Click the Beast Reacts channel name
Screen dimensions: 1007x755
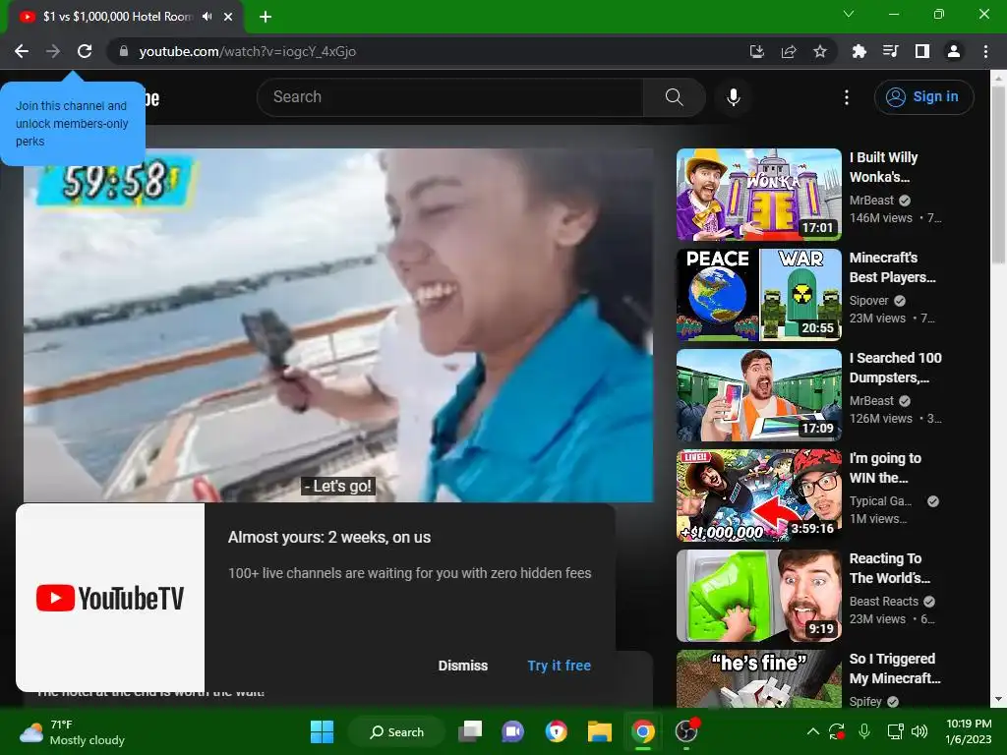pos(884,601)
